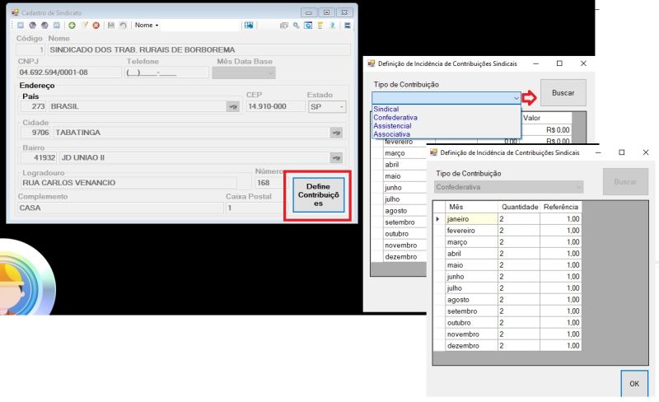Click the yellow note icon in Sindicato toolbar
The image size is (659, 402).
pyautogui.click(x=320, y=26)
